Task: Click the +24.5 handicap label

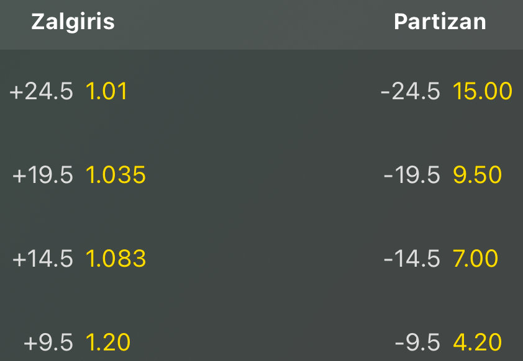Action: [41, 92]
